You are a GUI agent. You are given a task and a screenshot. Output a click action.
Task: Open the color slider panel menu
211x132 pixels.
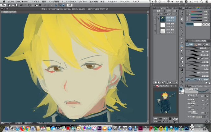coord(187,8)
